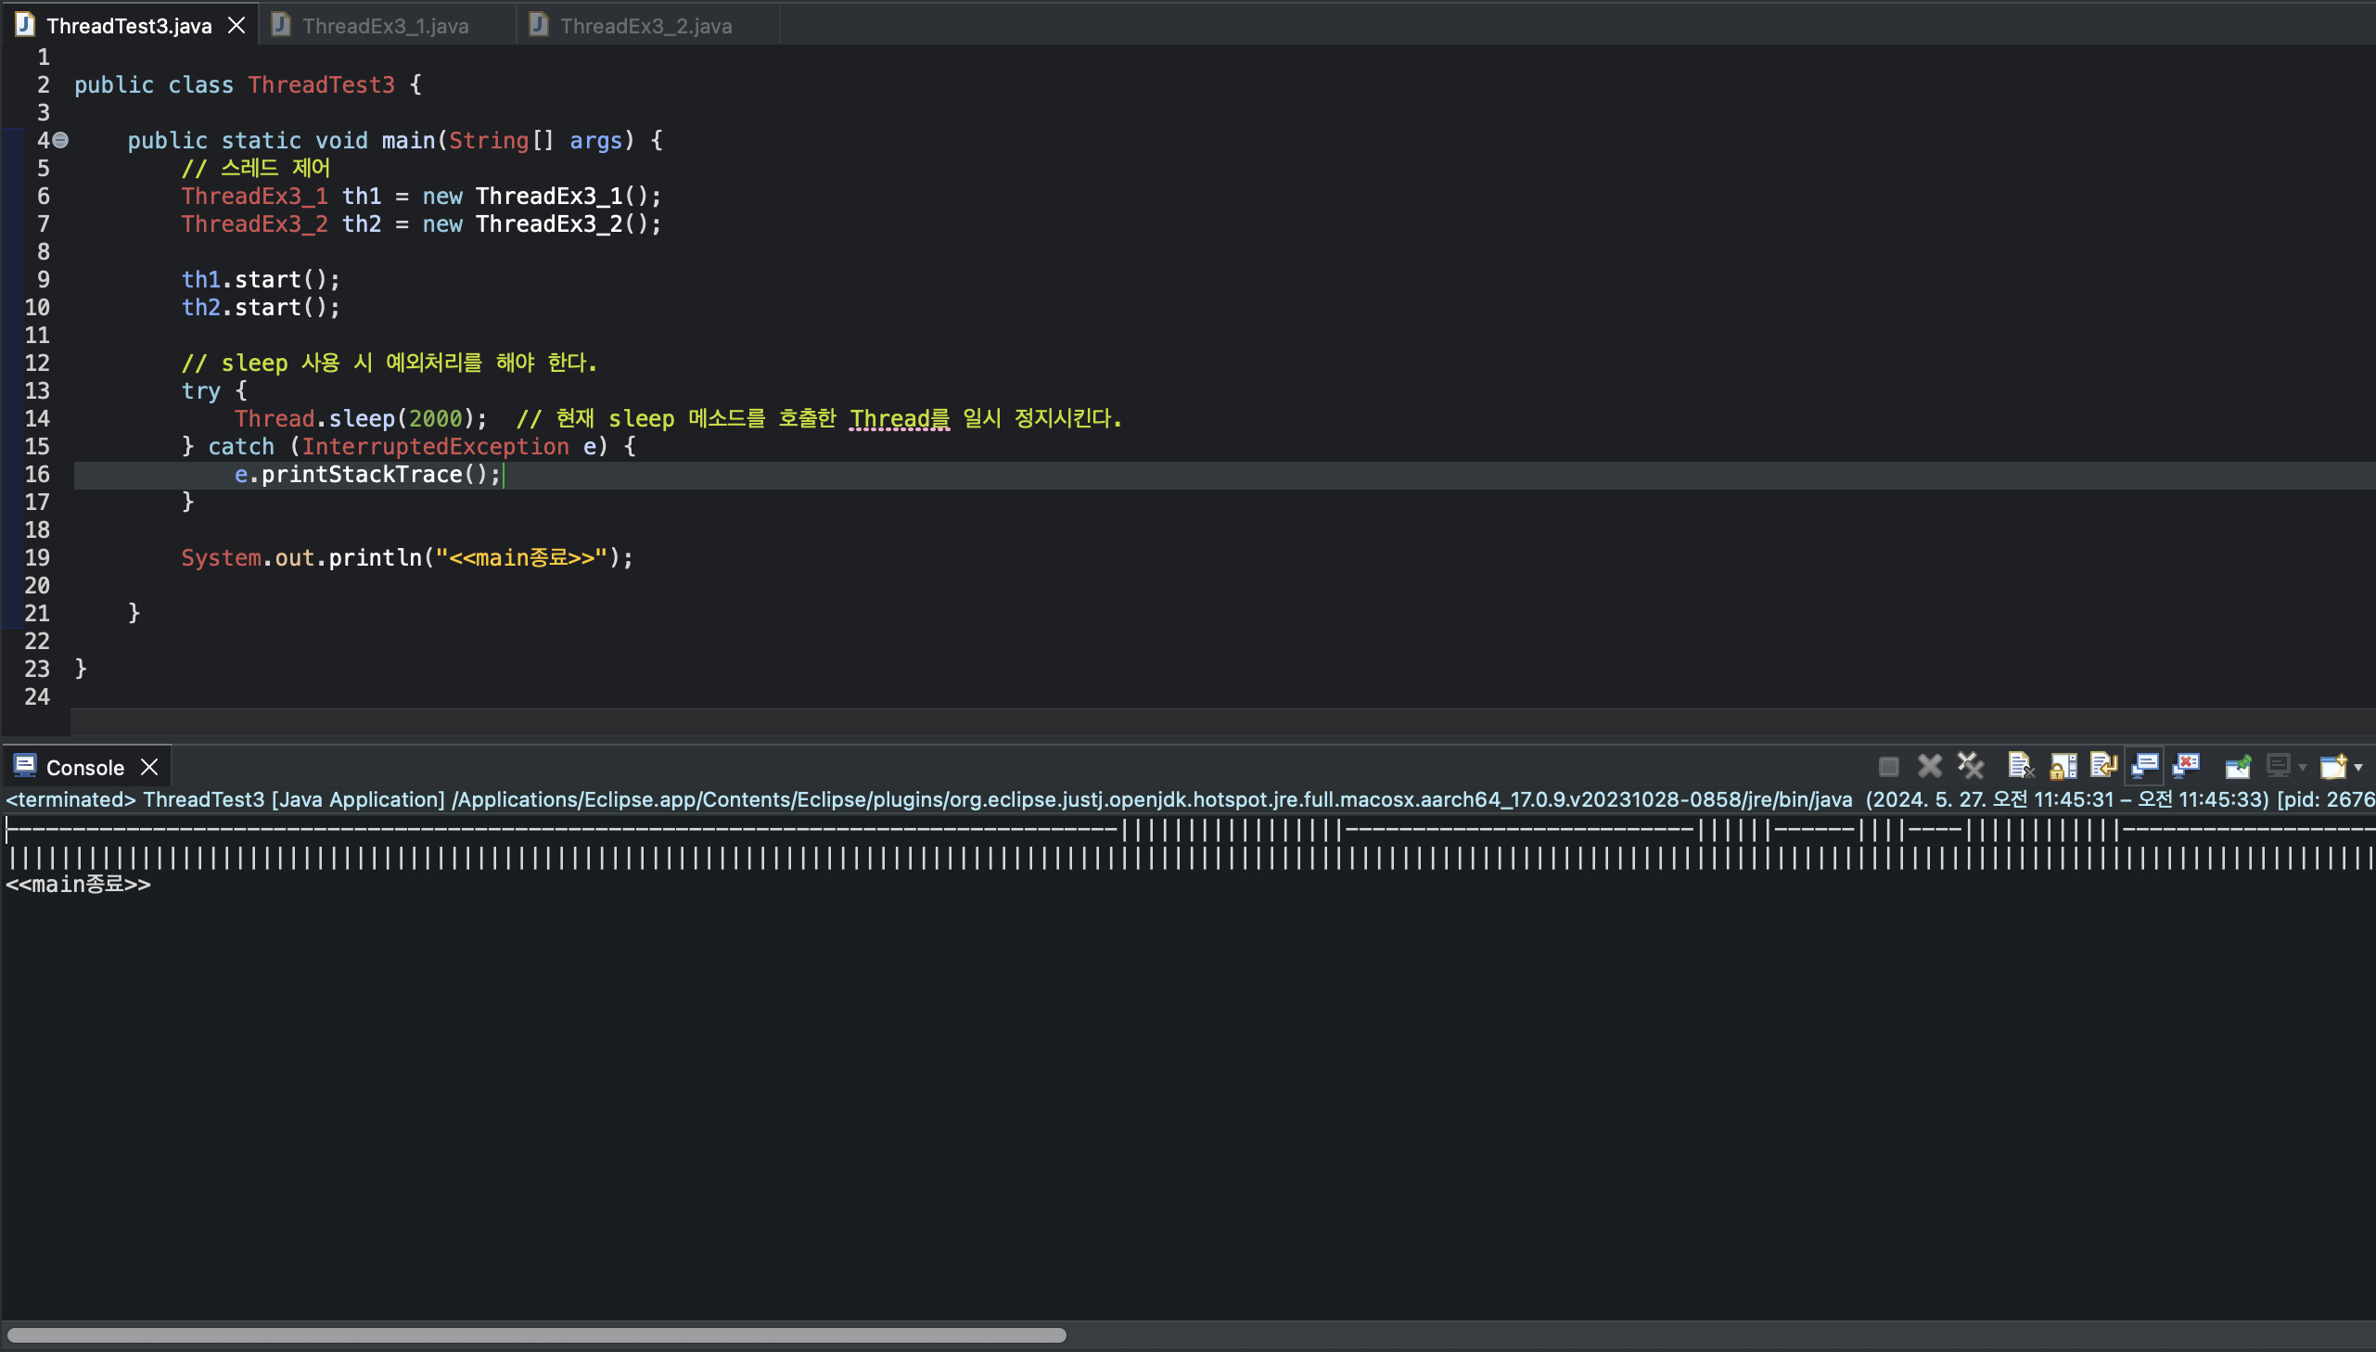The image size is (2376, 1352).
Task: Clear the console output
Action: (x=2021, y=767)
